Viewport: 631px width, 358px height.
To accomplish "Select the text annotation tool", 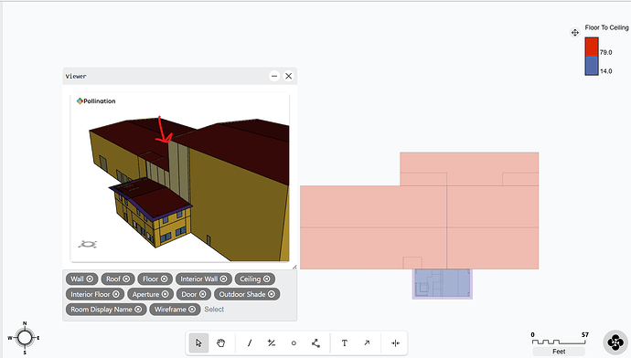I will [345, 342].
